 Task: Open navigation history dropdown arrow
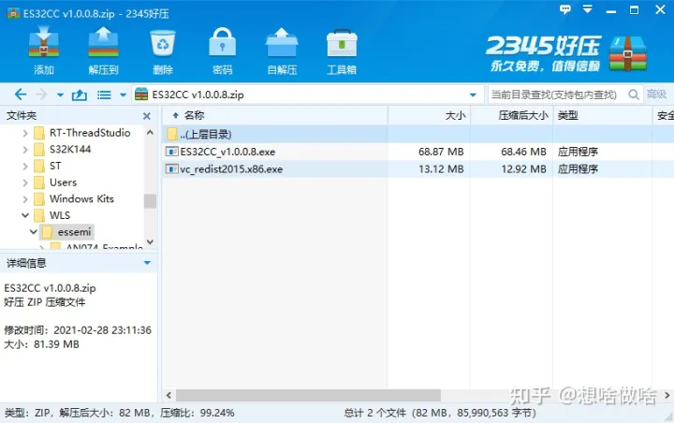click(60, 95)
